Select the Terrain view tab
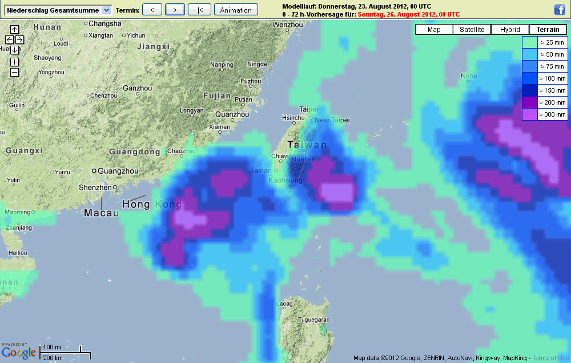 [x=548, y=30]
